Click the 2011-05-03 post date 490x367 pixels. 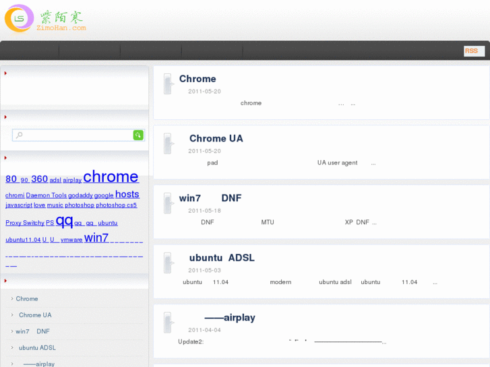pyautogui.click(x=204, y=271)
